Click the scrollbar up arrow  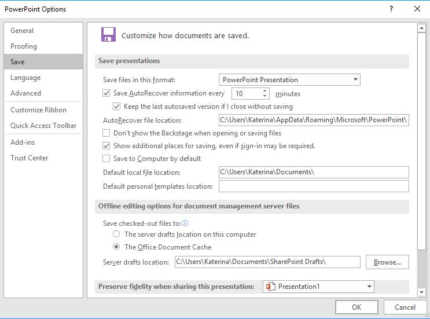(421, 28)
